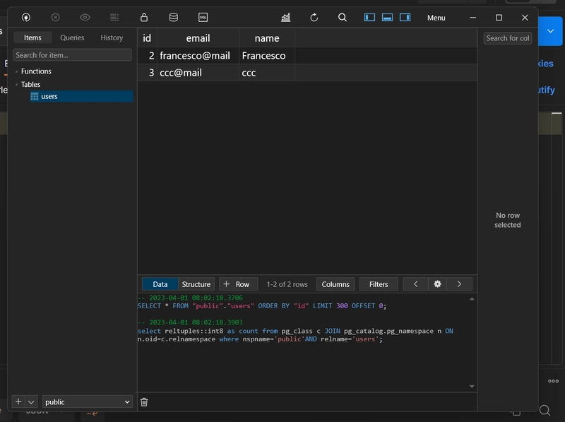
Task: Click the connect plug icon in toolbar
Action: click(26, 17)
